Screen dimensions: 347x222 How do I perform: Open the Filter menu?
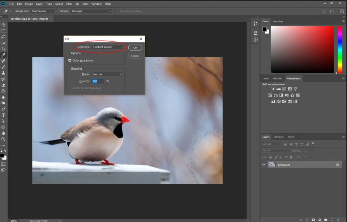(69, 4)
